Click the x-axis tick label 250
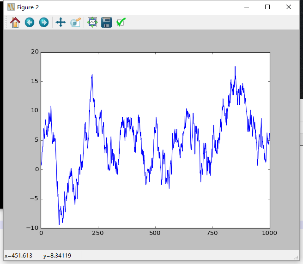 [x=98, y=233]
